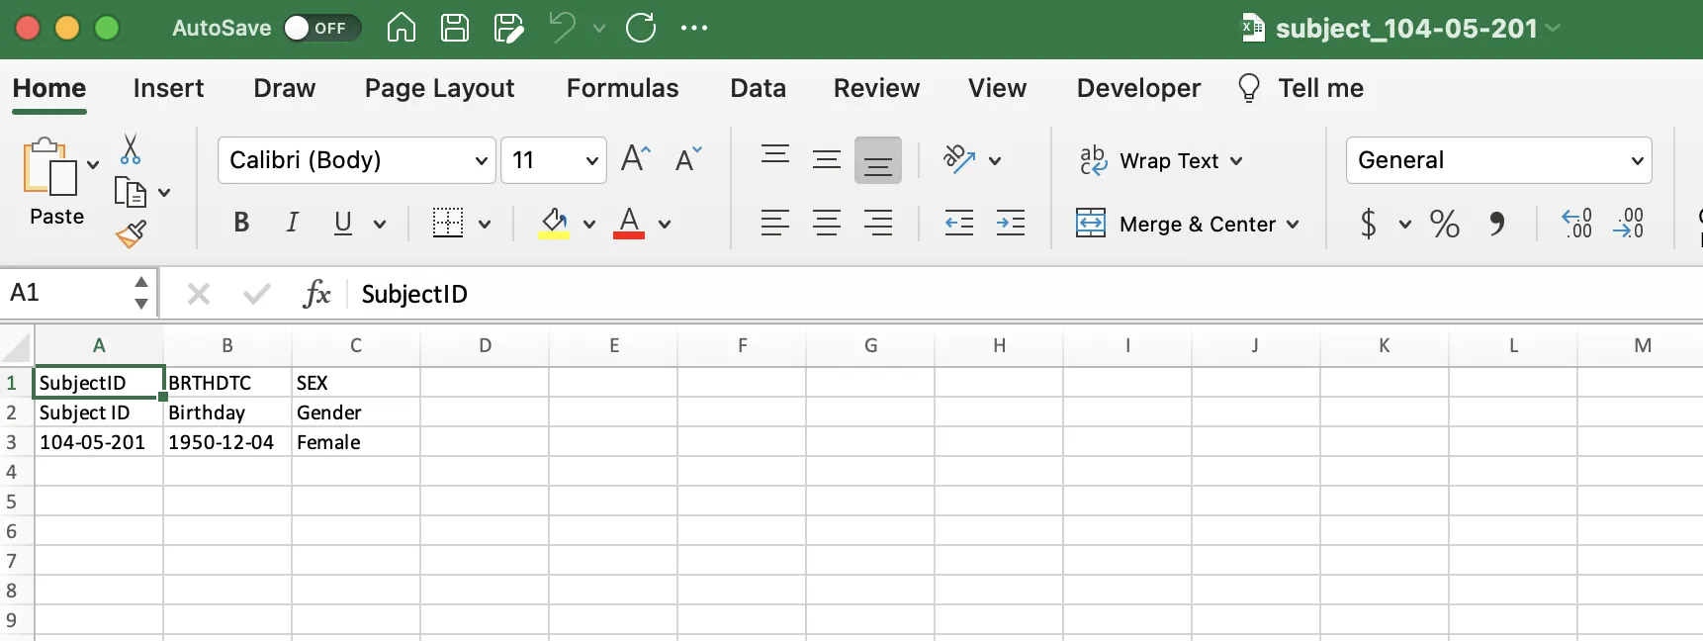Decrease font size with small A icon
This screenshot has height=641, width=1703.
coord(688,158)
